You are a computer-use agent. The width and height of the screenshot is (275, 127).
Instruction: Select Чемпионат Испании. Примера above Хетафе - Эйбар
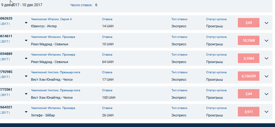click(53, 108)
